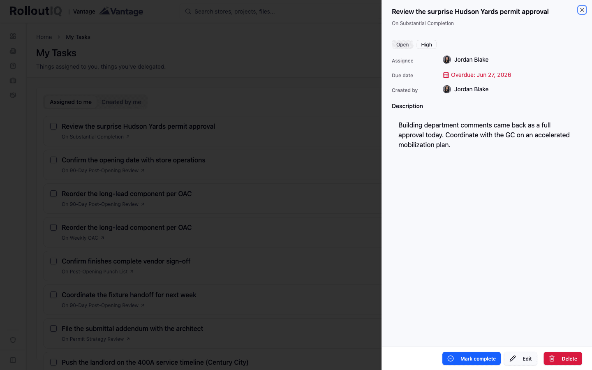Click the High priority badge
Viewport: 592px width, 370px height.
pyautogui.click(x=426, y=44)
